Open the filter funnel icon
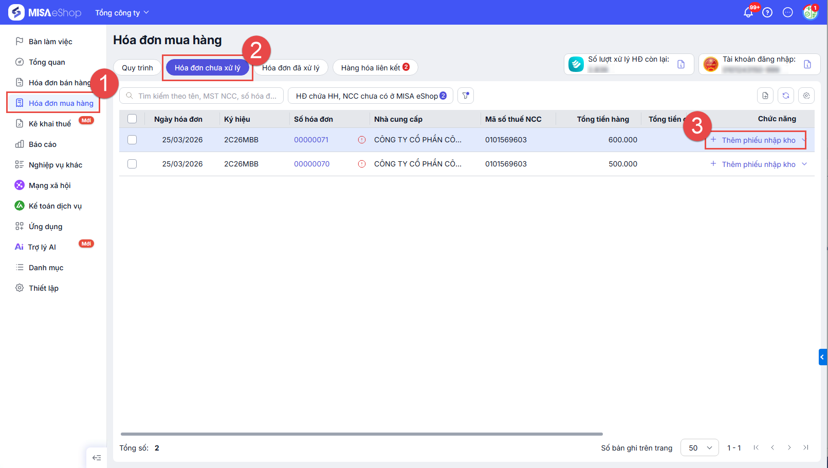This screenshot has width=828, height=468. coord(466,96)
